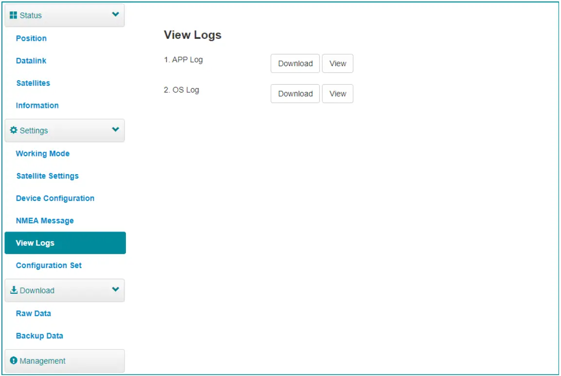Image resolution: width=561 pixels, height=376 pixels.
Task: Collapse the Status section chevron
Action: 115,14
